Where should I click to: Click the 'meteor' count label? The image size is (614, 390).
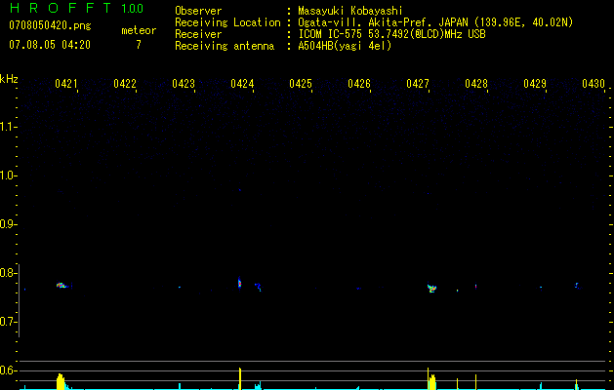(139, 30)
